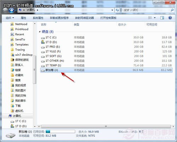Click 计算机 segment in address breadcrumb
The height and width of the screenshot is (142, 177).
tap(30, 10)
